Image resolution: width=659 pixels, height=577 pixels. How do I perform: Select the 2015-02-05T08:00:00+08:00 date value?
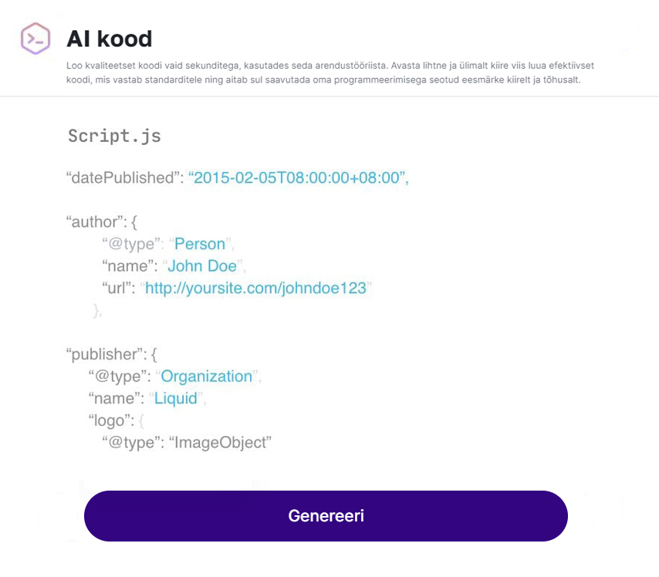click(x=298, y=177)
